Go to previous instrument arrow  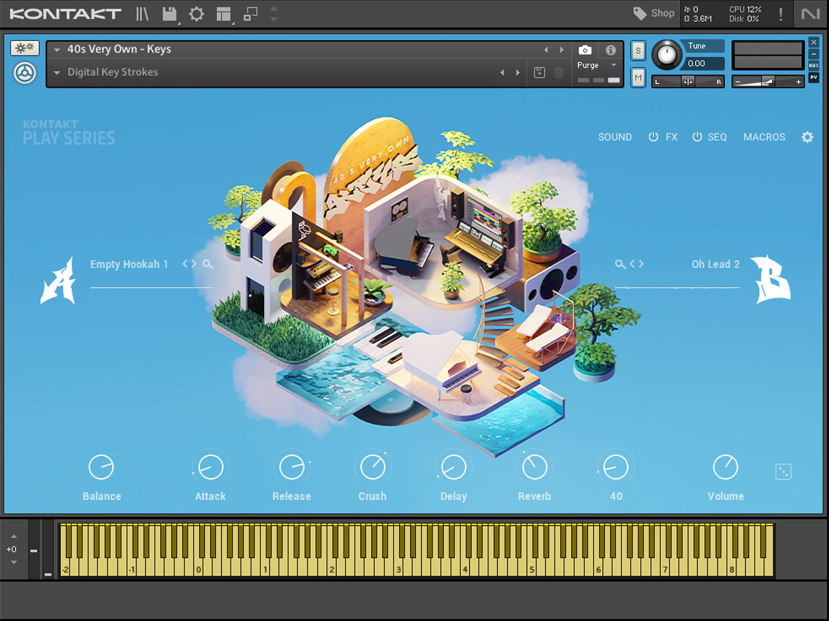click(x=546, y=50)
